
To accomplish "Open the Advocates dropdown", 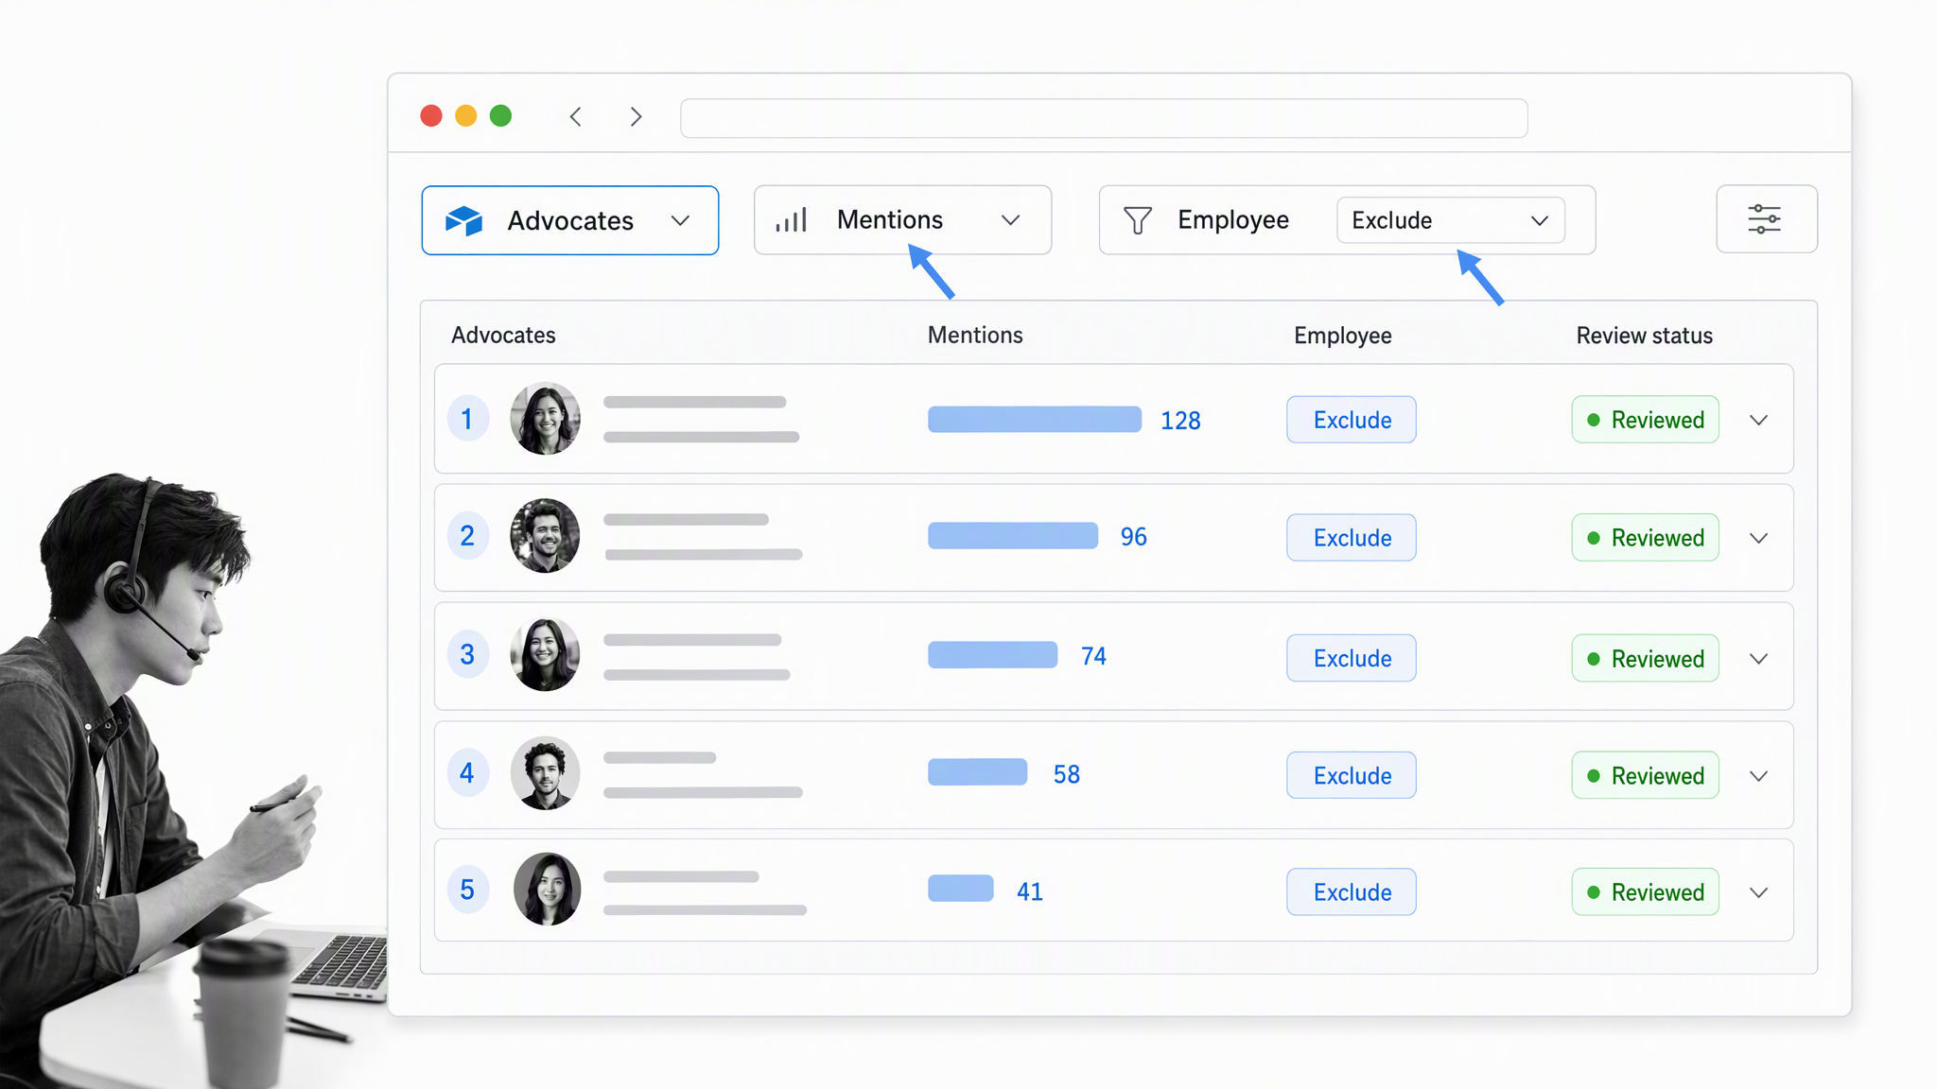I will click(570, 220).
